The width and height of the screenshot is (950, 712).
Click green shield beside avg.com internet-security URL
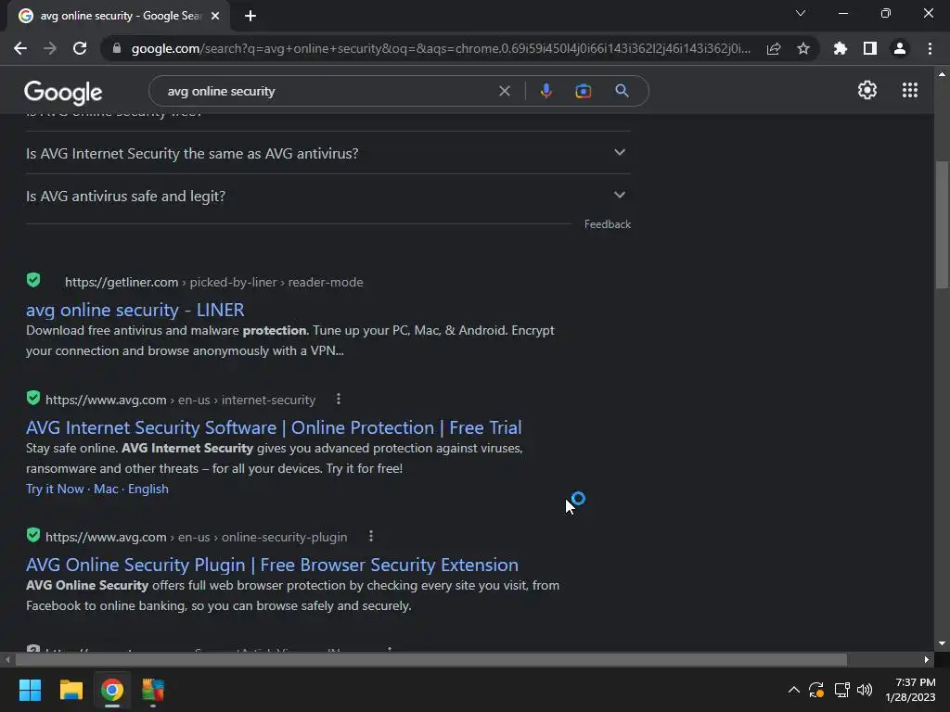pos(33,398)
